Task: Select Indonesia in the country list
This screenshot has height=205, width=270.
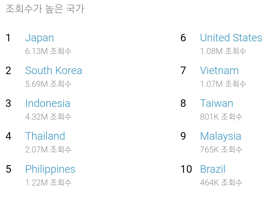Action: (48, 103)
